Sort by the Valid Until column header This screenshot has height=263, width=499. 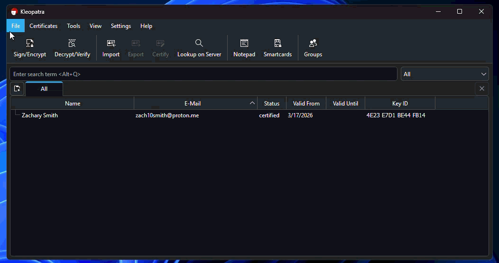point(346,104)
